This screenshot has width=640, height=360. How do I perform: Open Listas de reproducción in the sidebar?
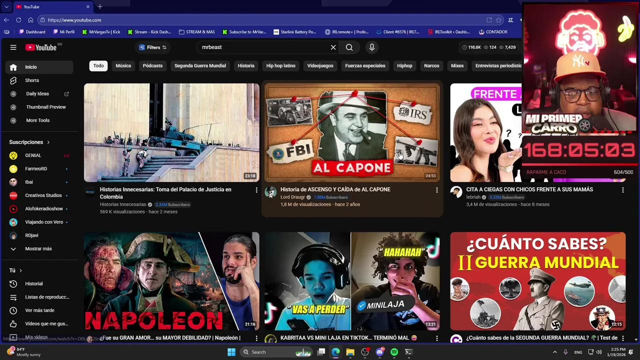(x=39, y=297)
